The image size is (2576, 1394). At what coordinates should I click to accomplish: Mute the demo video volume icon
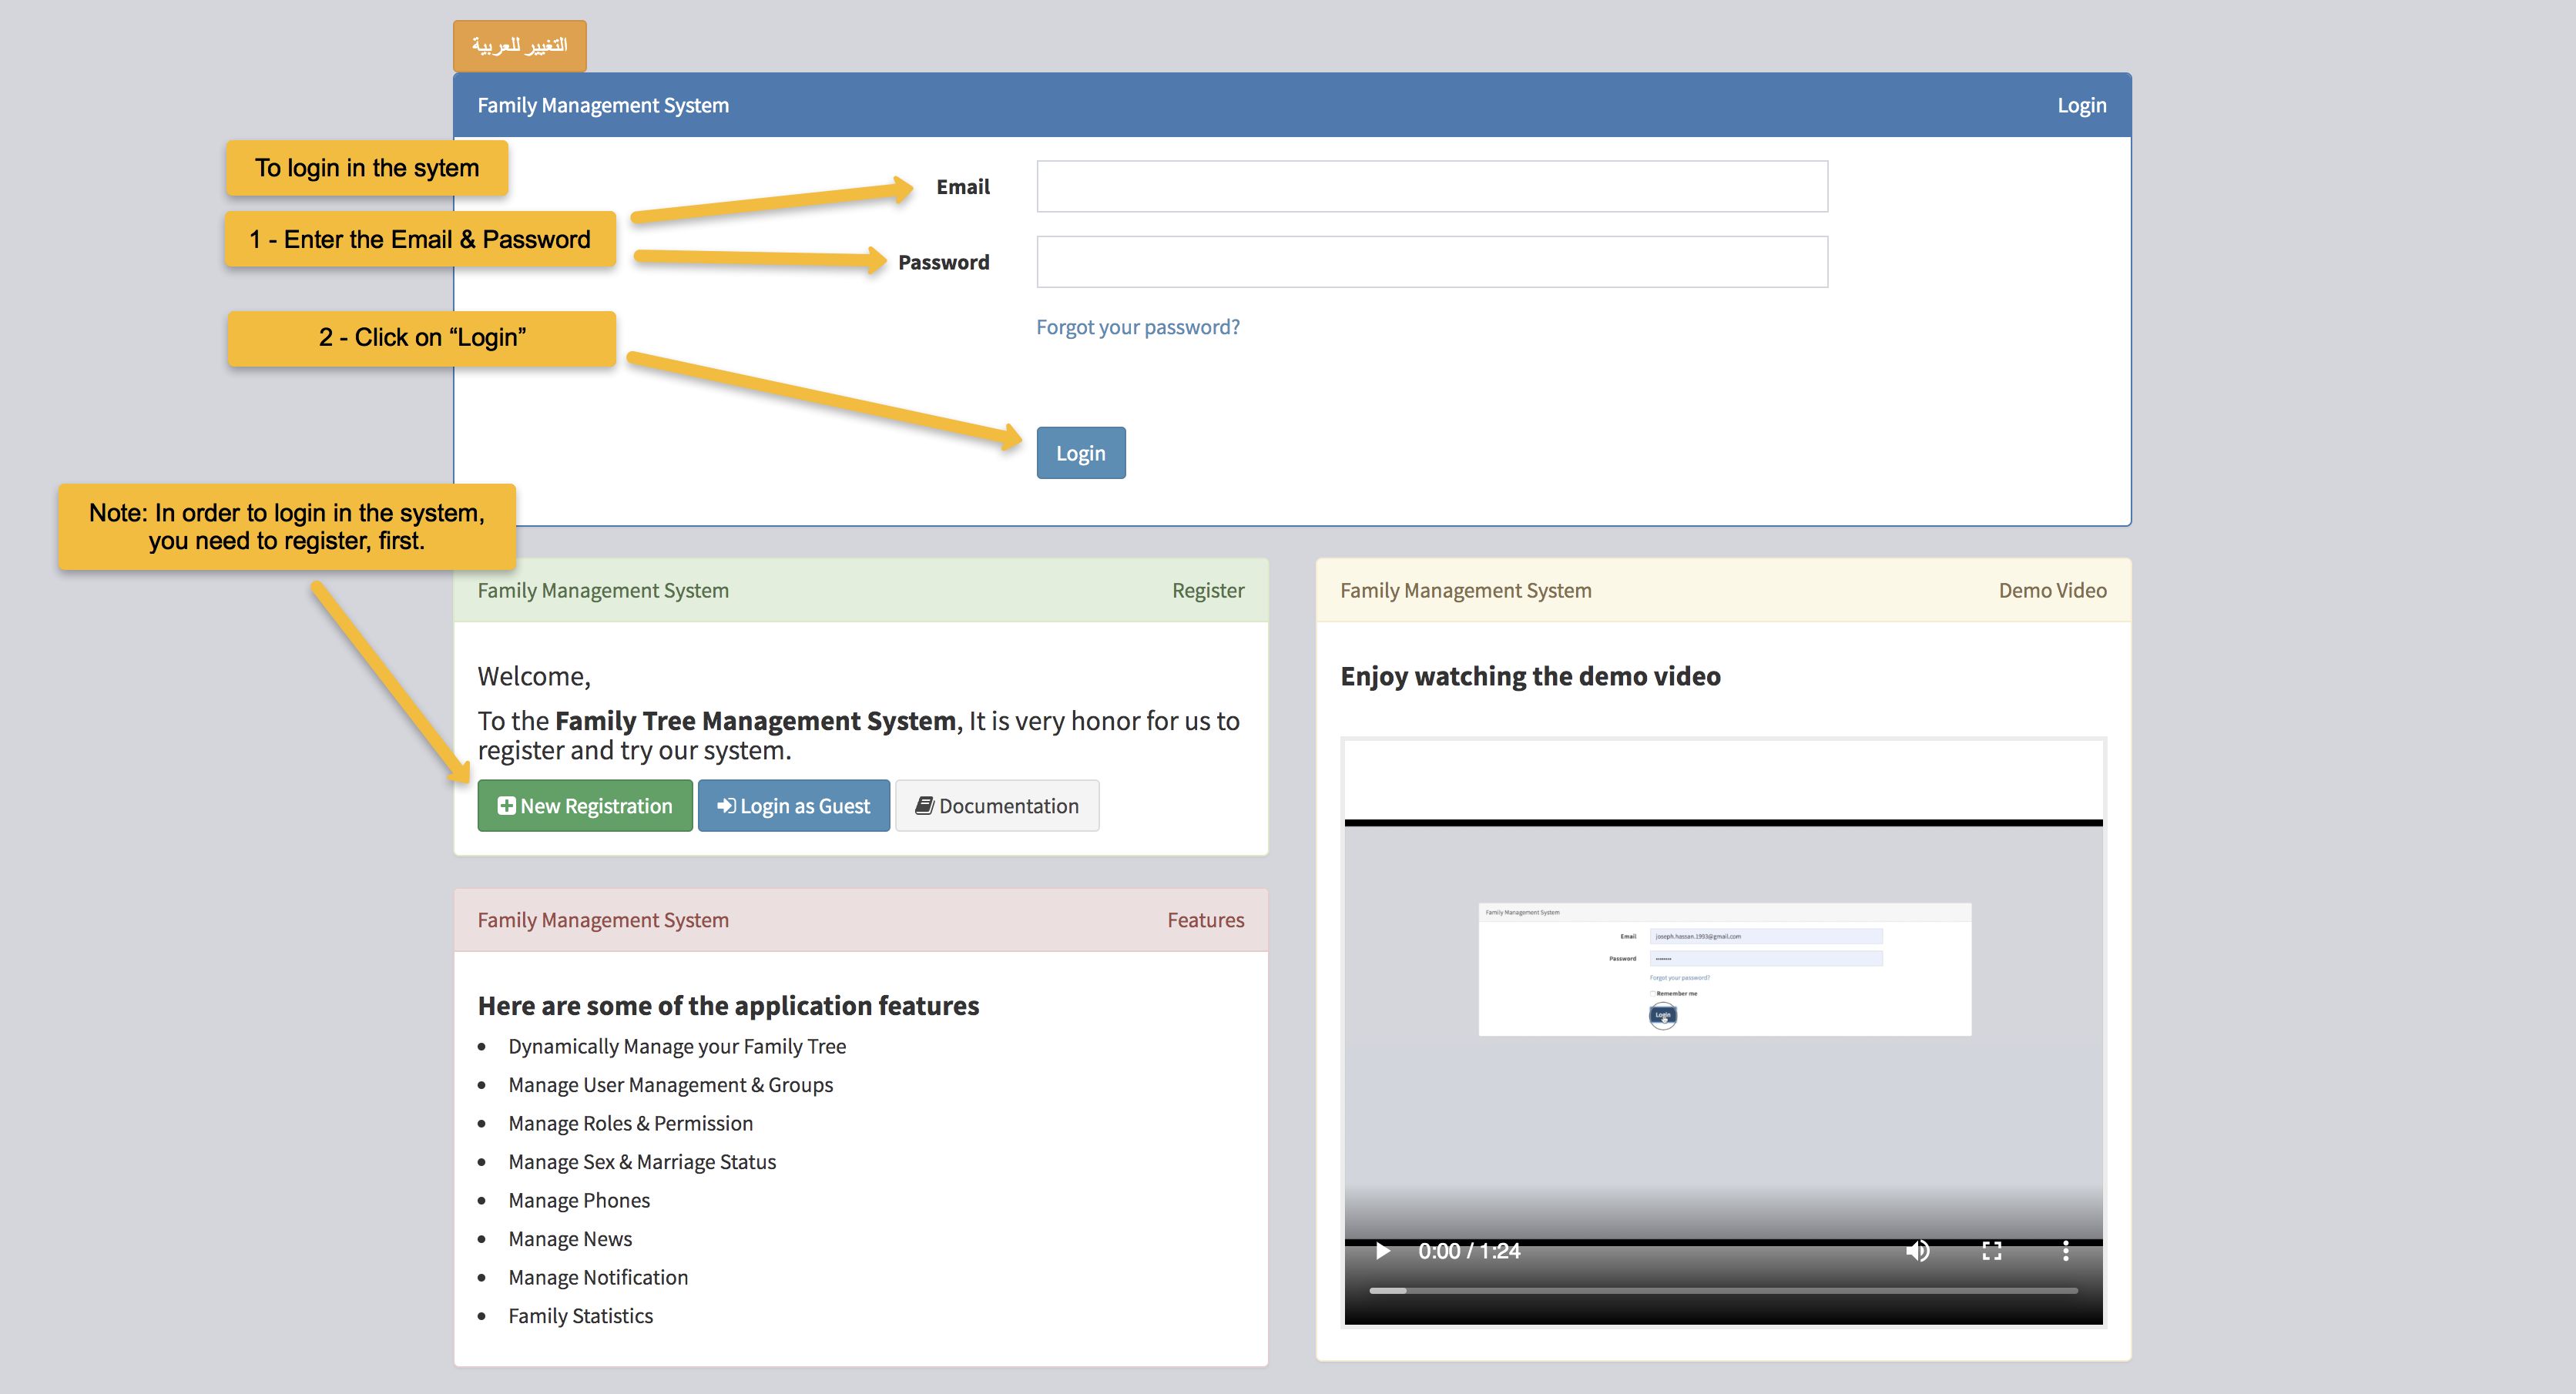tap(1917, 1251)
